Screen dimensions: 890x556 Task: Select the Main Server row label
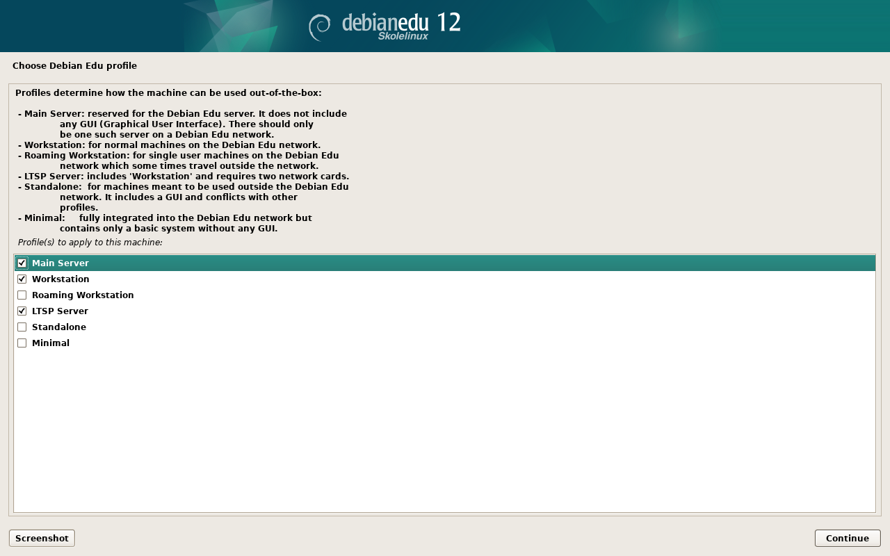[x=60, y=263]
